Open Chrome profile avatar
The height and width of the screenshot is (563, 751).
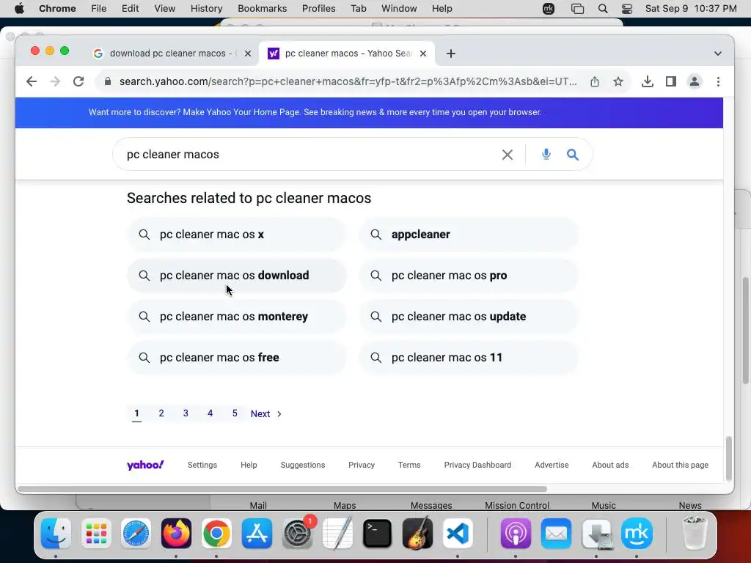pos(694,81)
